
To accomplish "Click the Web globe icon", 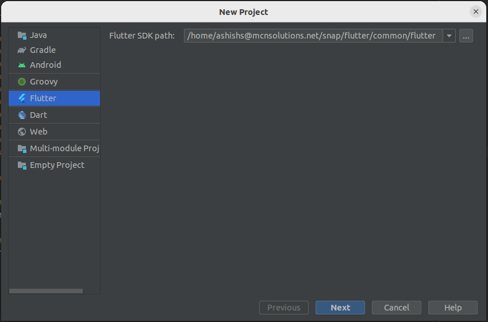I will (x=22, y=132).
